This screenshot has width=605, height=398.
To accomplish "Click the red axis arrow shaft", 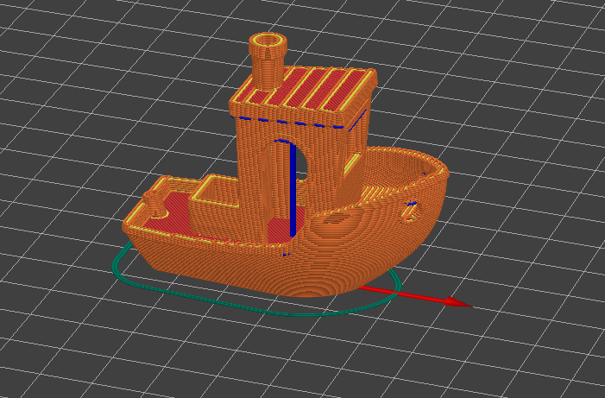I will [x=414, y=296].
